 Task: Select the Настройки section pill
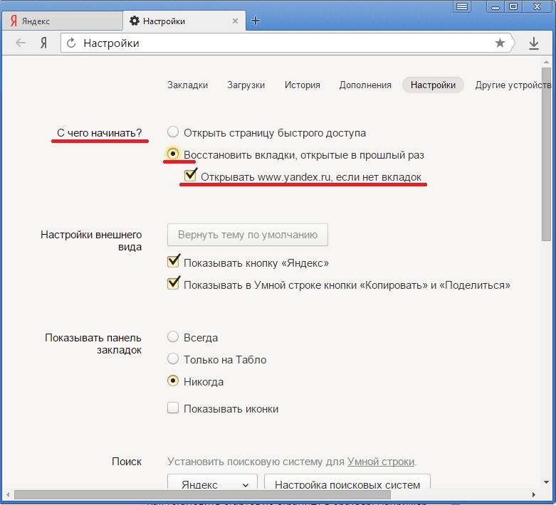point(433,85)
